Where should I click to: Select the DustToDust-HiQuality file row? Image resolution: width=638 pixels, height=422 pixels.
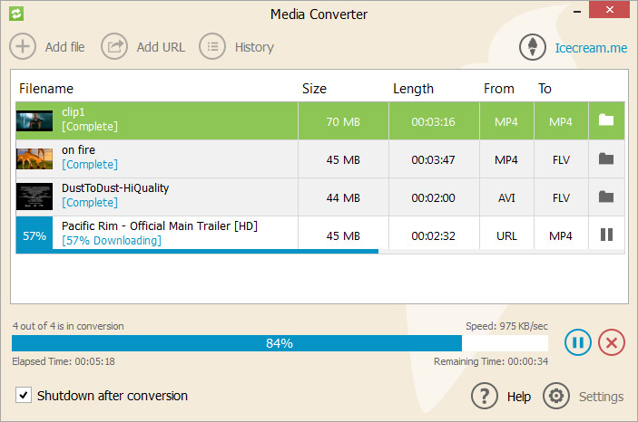[227, 197]
